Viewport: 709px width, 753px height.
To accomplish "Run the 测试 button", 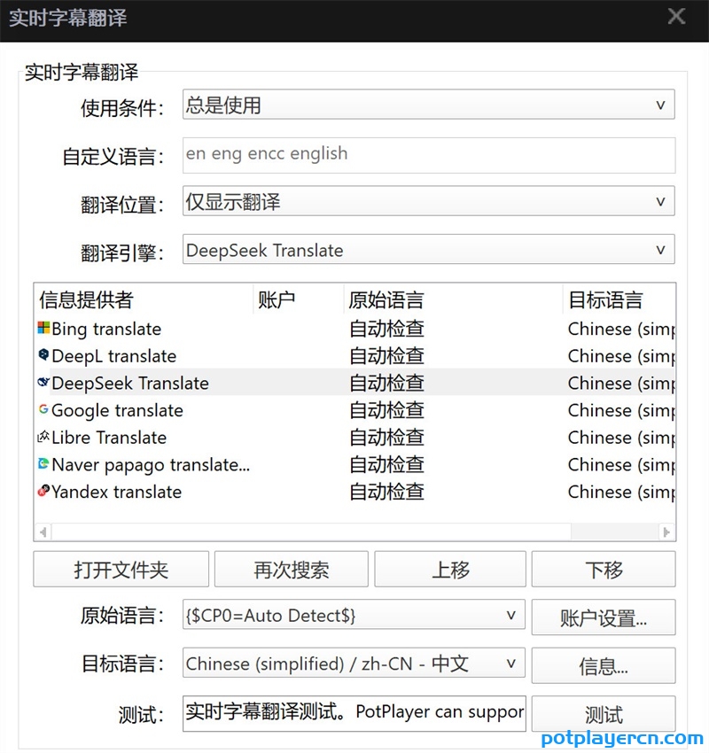I will (604, 714).
